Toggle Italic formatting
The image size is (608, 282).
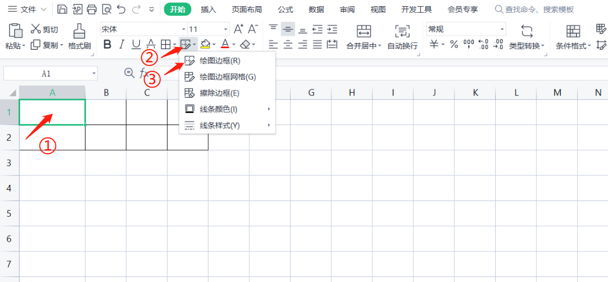point(122,45)
